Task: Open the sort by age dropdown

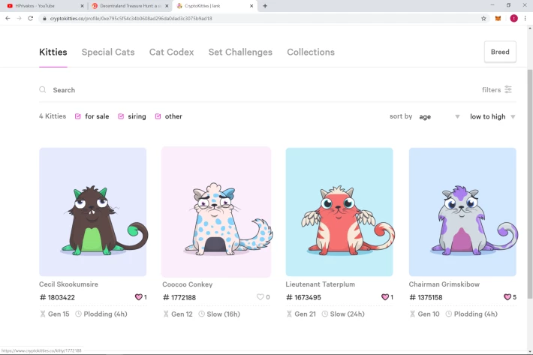Action: (x=439, y=116)
